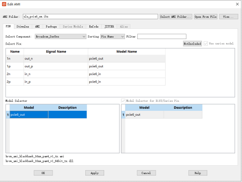Click row number 1 in Diff/Series model list
Screen dimensions: 242x182
123,115
